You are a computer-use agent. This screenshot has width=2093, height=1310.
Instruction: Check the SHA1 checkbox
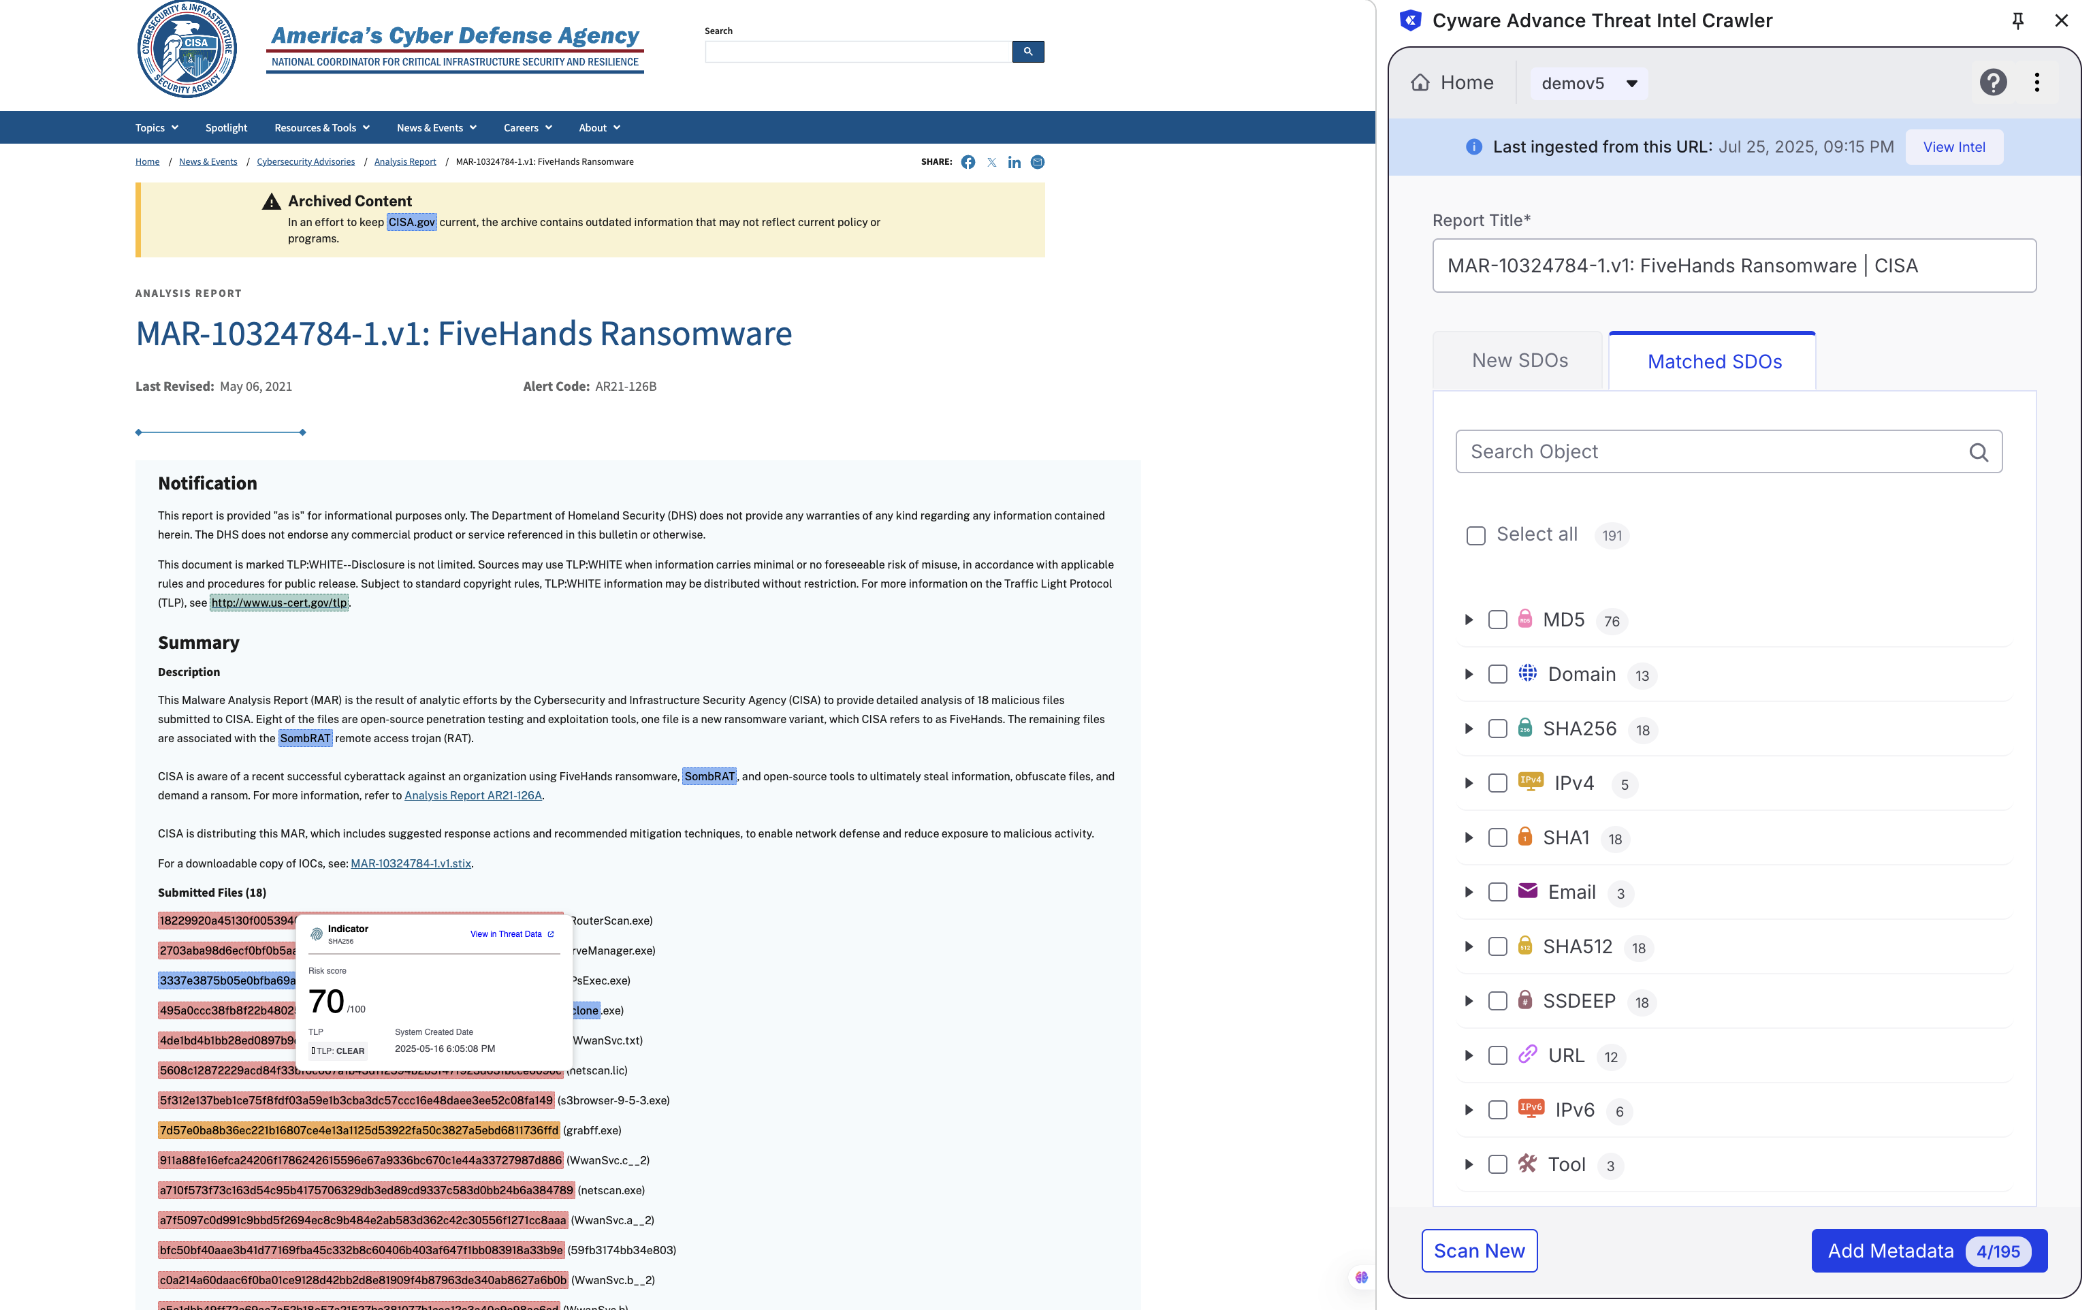pos(1497,837)
